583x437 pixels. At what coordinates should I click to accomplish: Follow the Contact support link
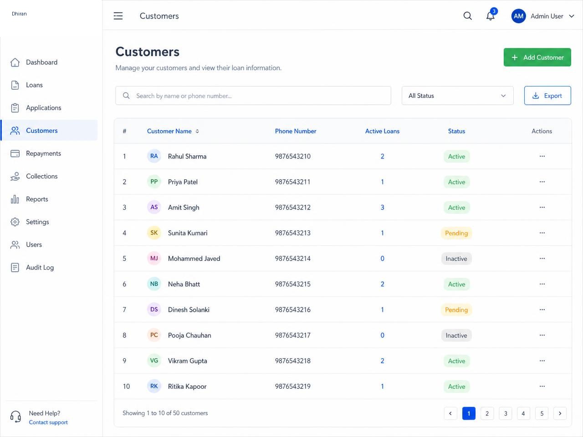[48, 422]
